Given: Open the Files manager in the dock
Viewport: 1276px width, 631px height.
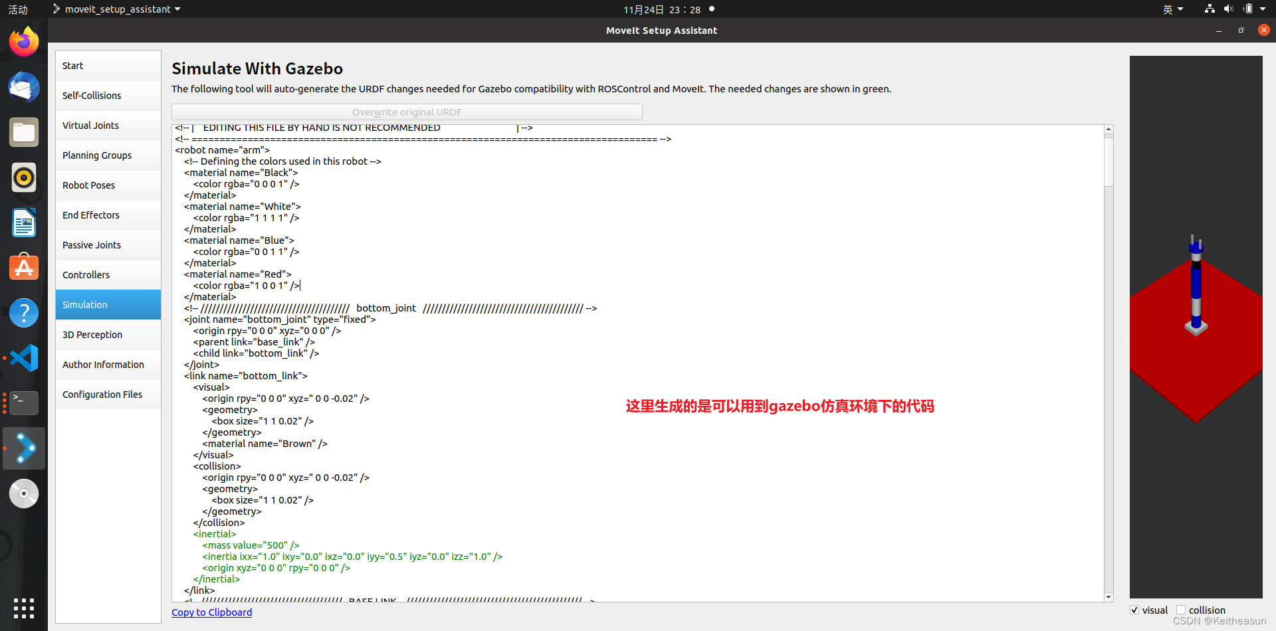Looking at the screenshot, I should point(24,132).
